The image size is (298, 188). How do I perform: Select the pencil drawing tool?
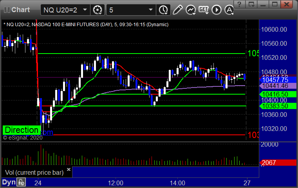pyautogui.click(x=178, y=10)
